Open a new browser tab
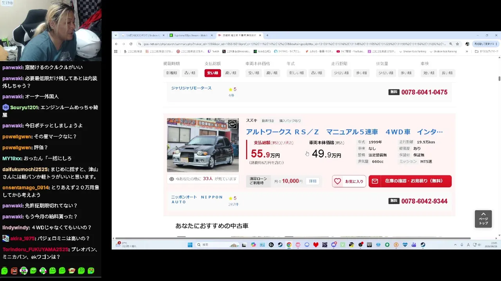501x281 pixels. click(x=267, y=35)
